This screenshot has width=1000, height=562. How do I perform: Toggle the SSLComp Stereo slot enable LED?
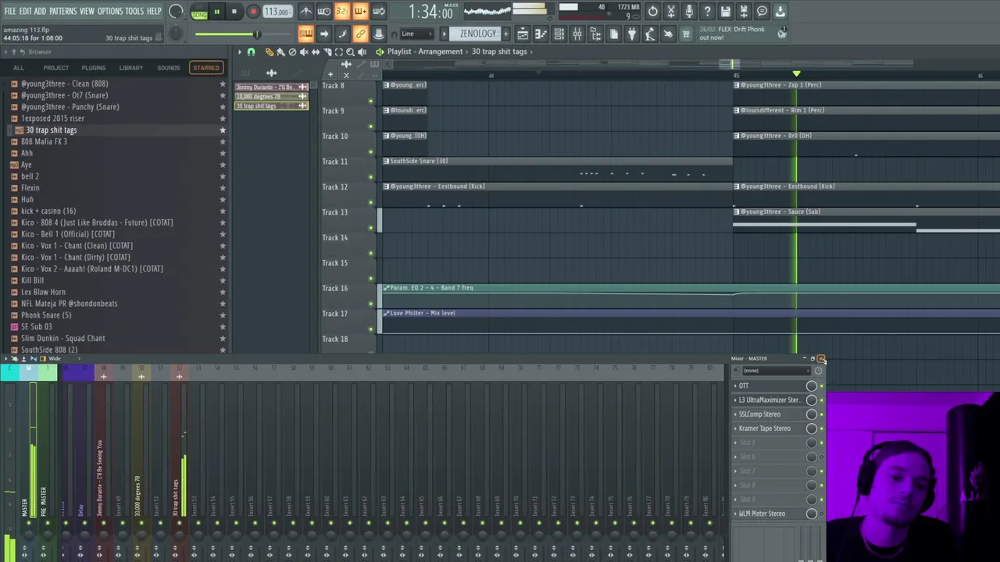pos(821,414)
